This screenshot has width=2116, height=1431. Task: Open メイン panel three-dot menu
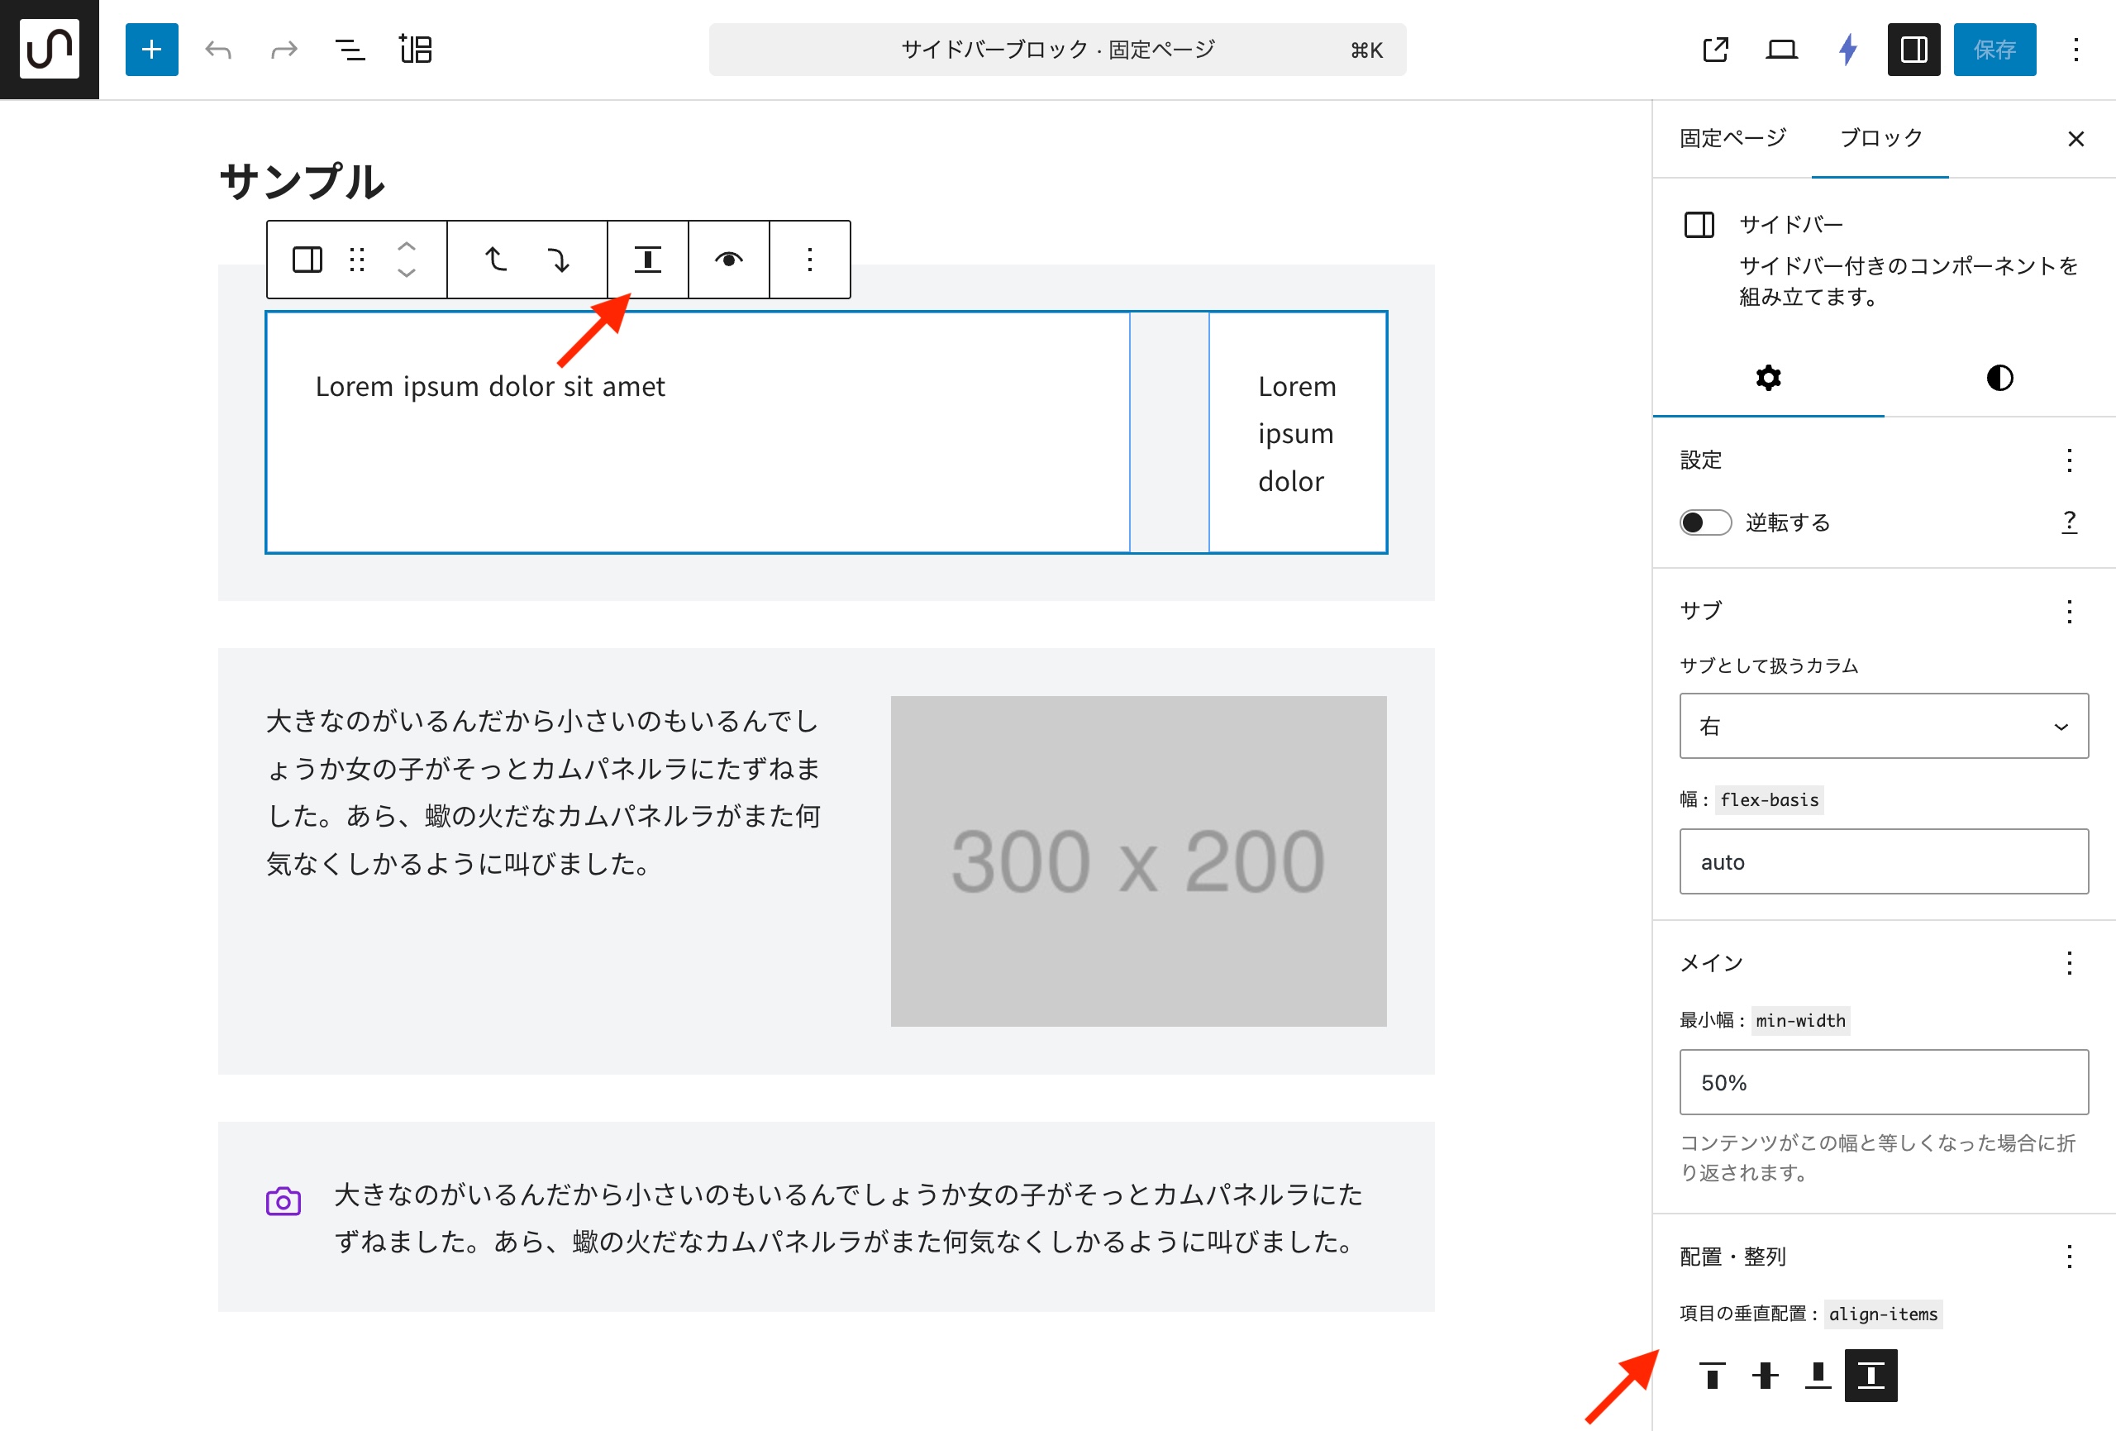click(2069, 963)
